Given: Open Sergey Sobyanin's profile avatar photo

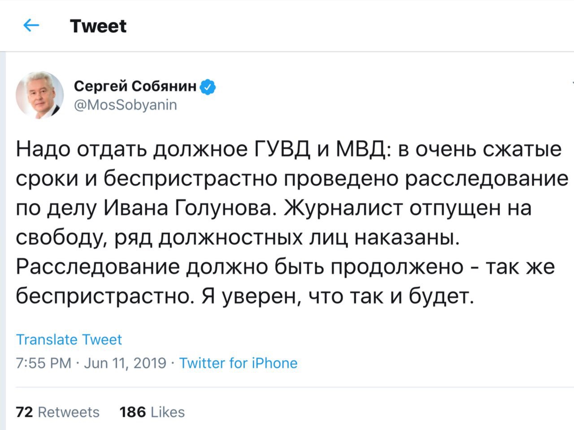Looking at the screenshot, I should pos(40,95).
